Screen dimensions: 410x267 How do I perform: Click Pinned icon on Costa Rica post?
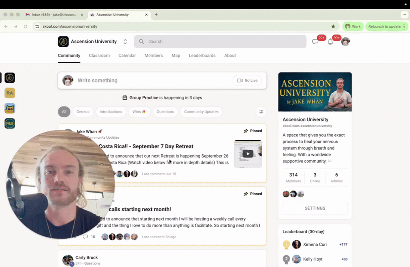tap(246, 131)
